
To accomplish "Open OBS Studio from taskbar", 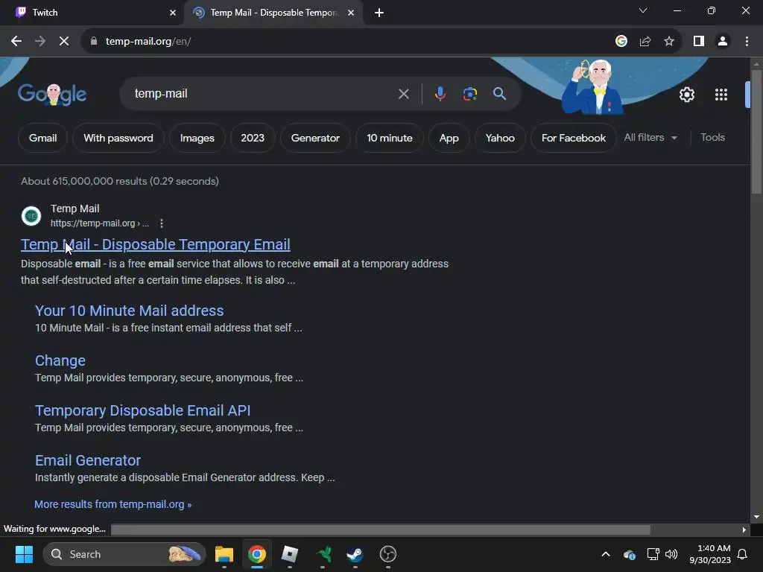I will (x=387, y=554).
